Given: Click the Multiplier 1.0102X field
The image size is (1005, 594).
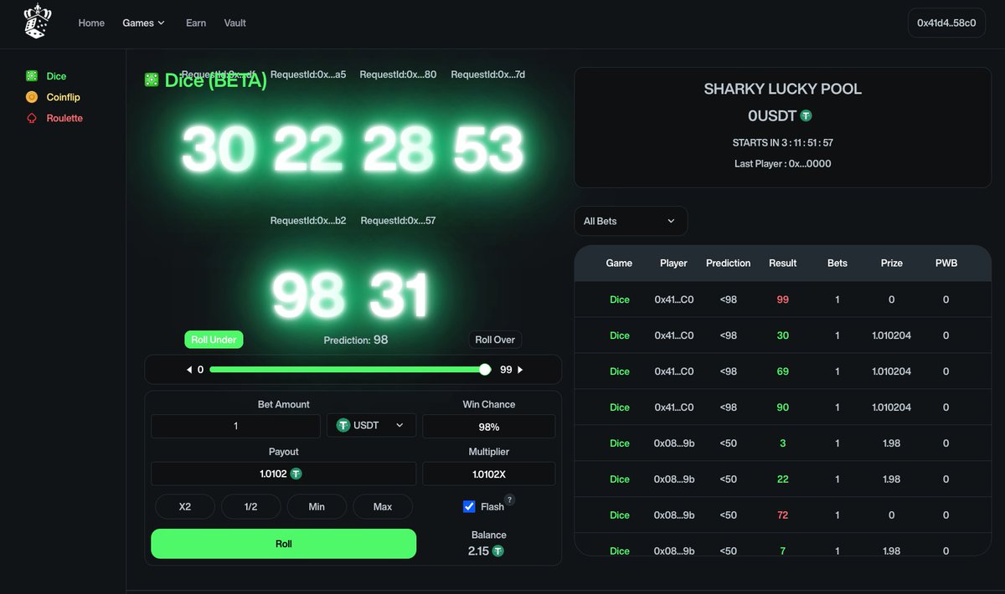Looking at the screenshot, I should [489, 474].
